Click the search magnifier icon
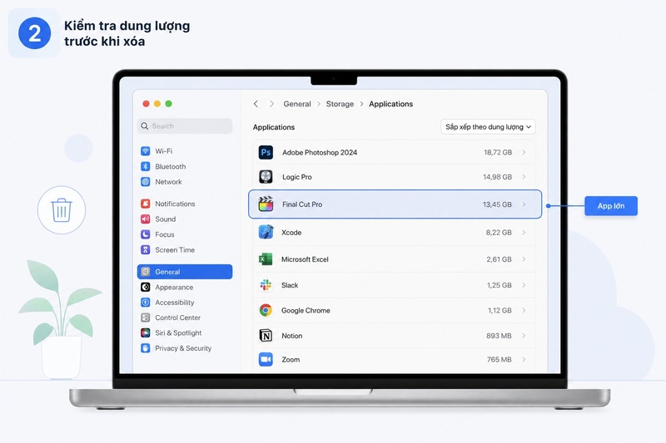 [x=144, y=126]
